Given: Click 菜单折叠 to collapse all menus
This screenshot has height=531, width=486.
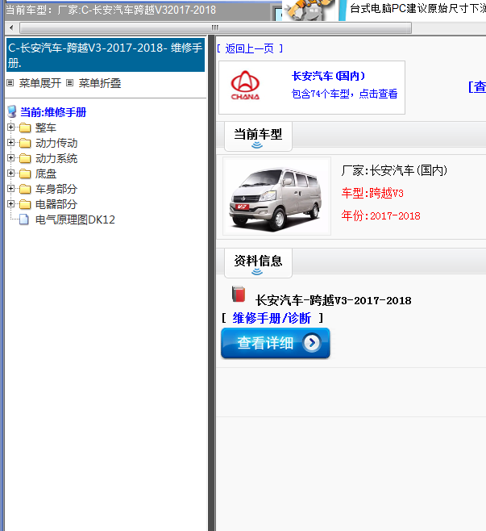Looking at the screenshot, I should (x=100, y=83).
